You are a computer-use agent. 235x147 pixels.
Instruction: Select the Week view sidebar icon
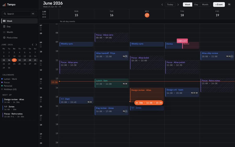point(4,21)
